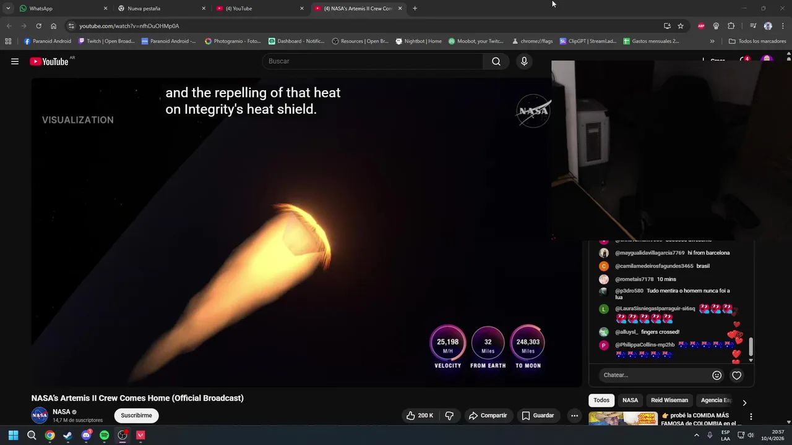Open Paranoid Android Facebook bookmark
This screenshot has width=792, height=445.
click(x=48, y=41)
